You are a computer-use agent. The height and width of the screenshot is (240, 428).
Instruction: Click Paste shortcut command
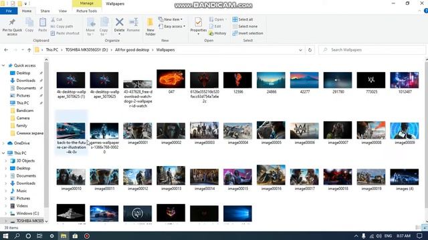click(x=65, y=33)
